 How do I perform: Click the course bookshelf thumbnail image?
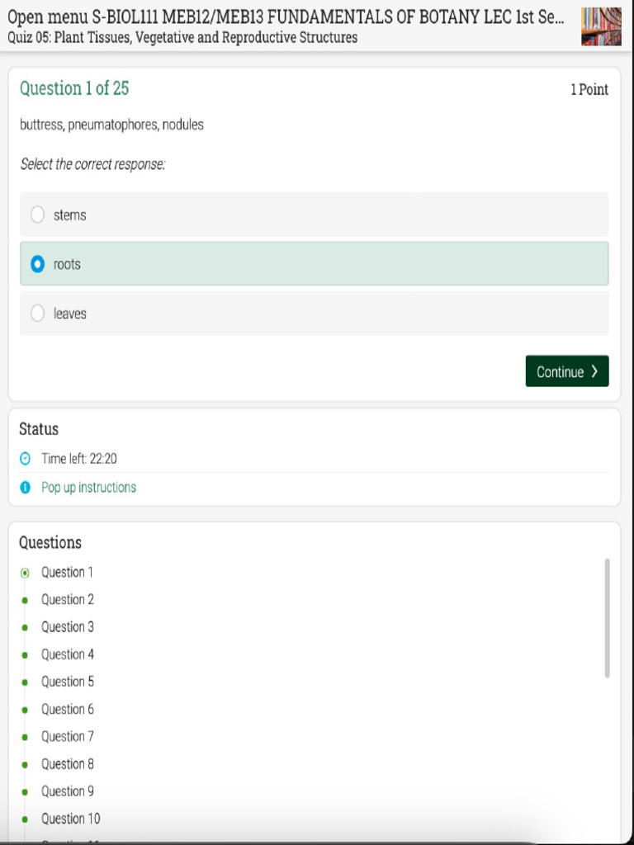601,26
